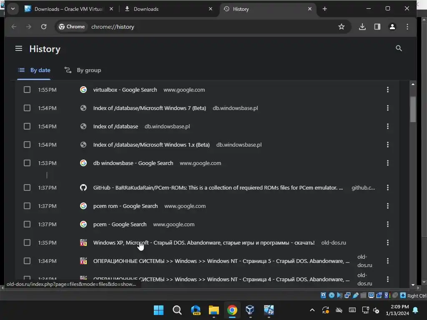Screen dimensions: 427x320
Task: Close the History browser tab
Action: [310, 9]
